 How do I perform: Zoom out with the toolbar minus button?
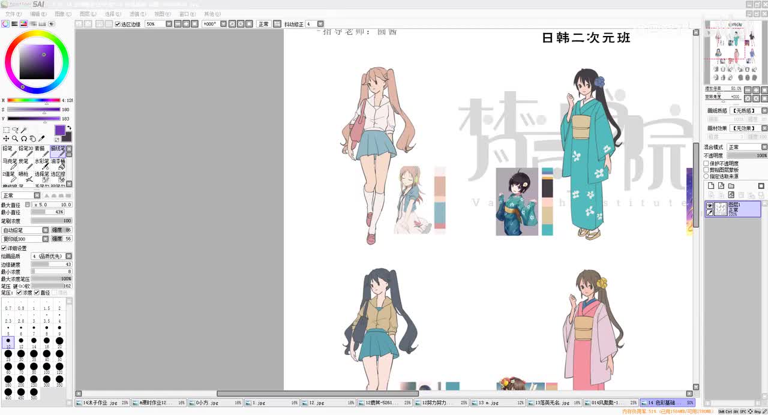(x=178, y=24)
